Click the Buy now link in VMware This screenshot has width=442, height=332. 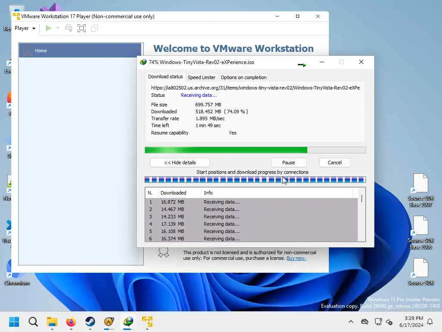[x=296, y=259]
